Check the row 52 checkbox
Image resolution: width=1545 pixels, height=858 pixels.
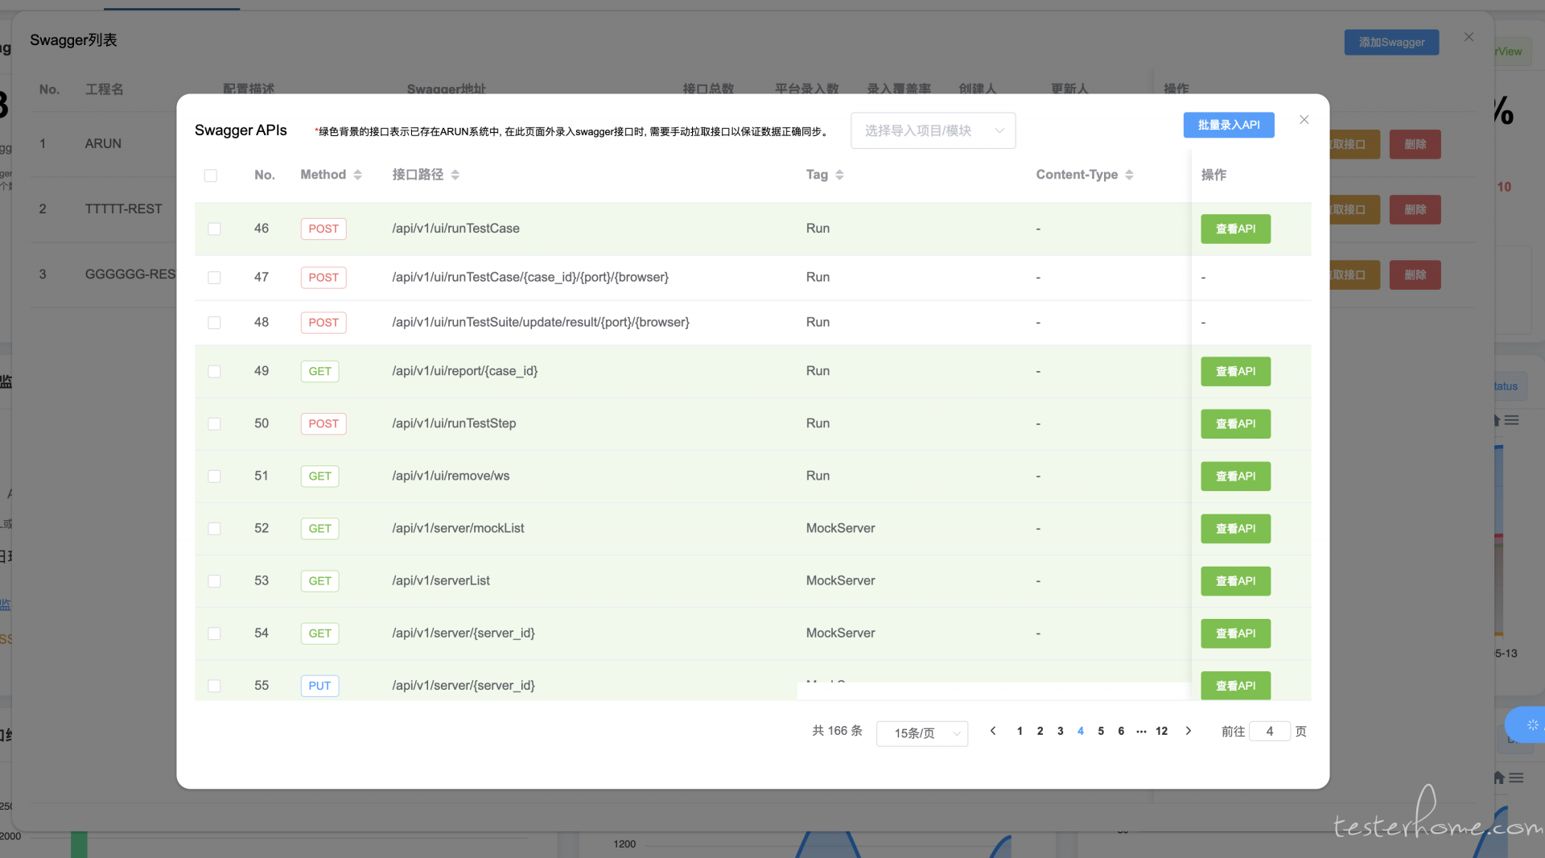(214, 529)
